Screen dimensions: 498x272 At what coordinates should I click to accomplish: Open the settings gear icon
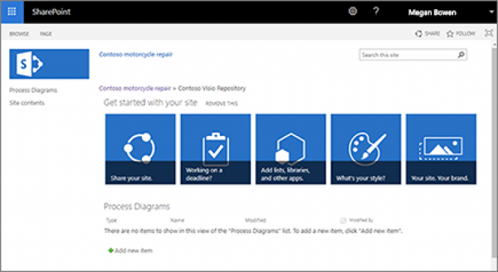pyautogui.click(x=353, y=12)
